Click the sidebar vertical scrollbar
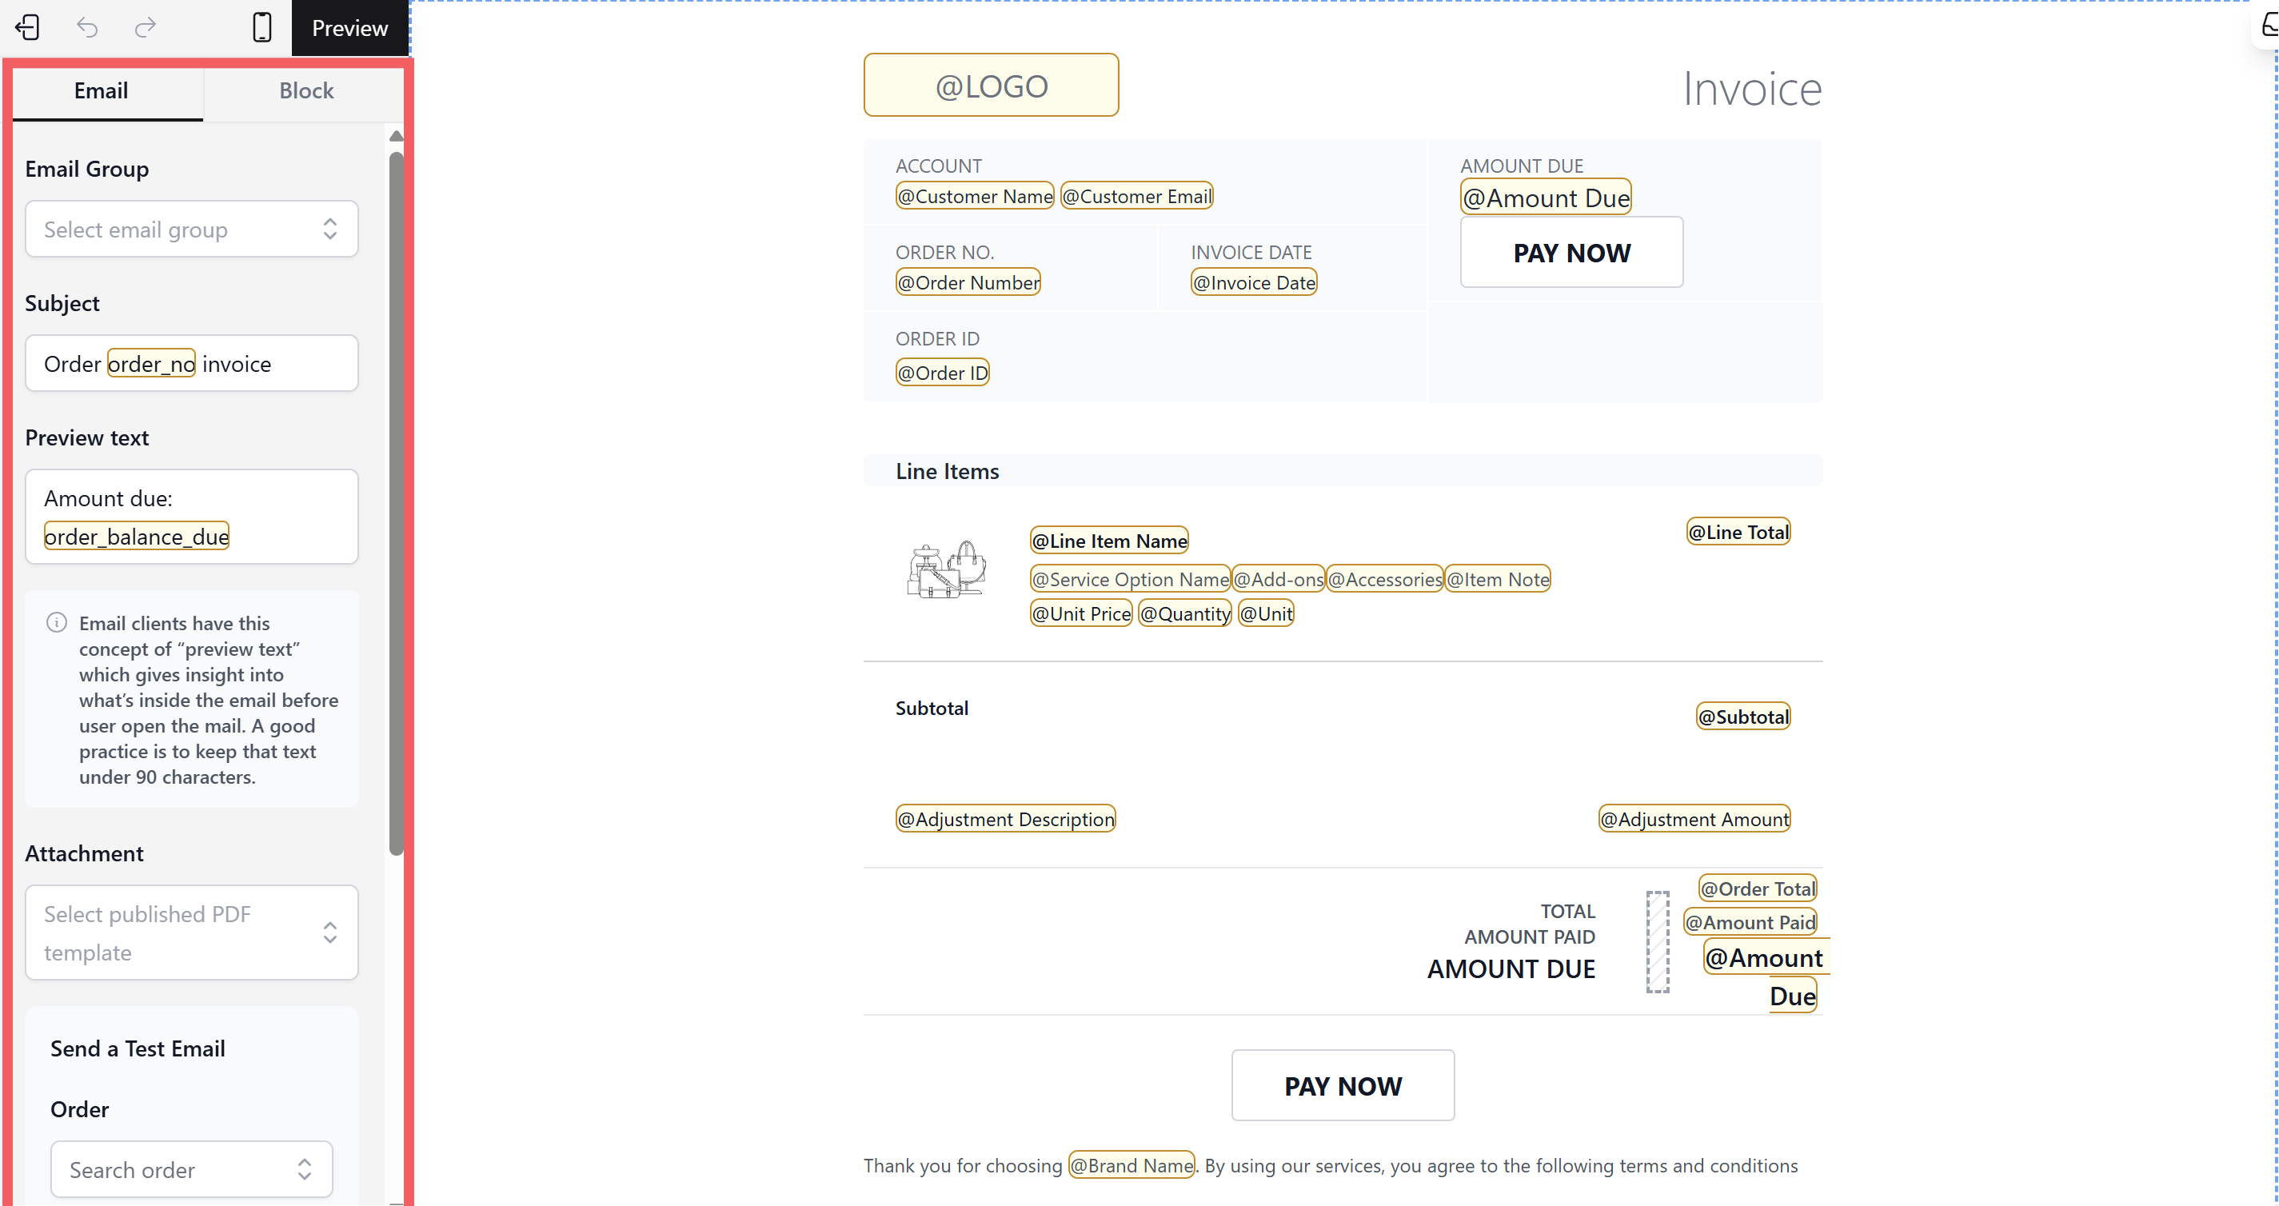This screenshot has height=1206, width=2279. point(396,505)
